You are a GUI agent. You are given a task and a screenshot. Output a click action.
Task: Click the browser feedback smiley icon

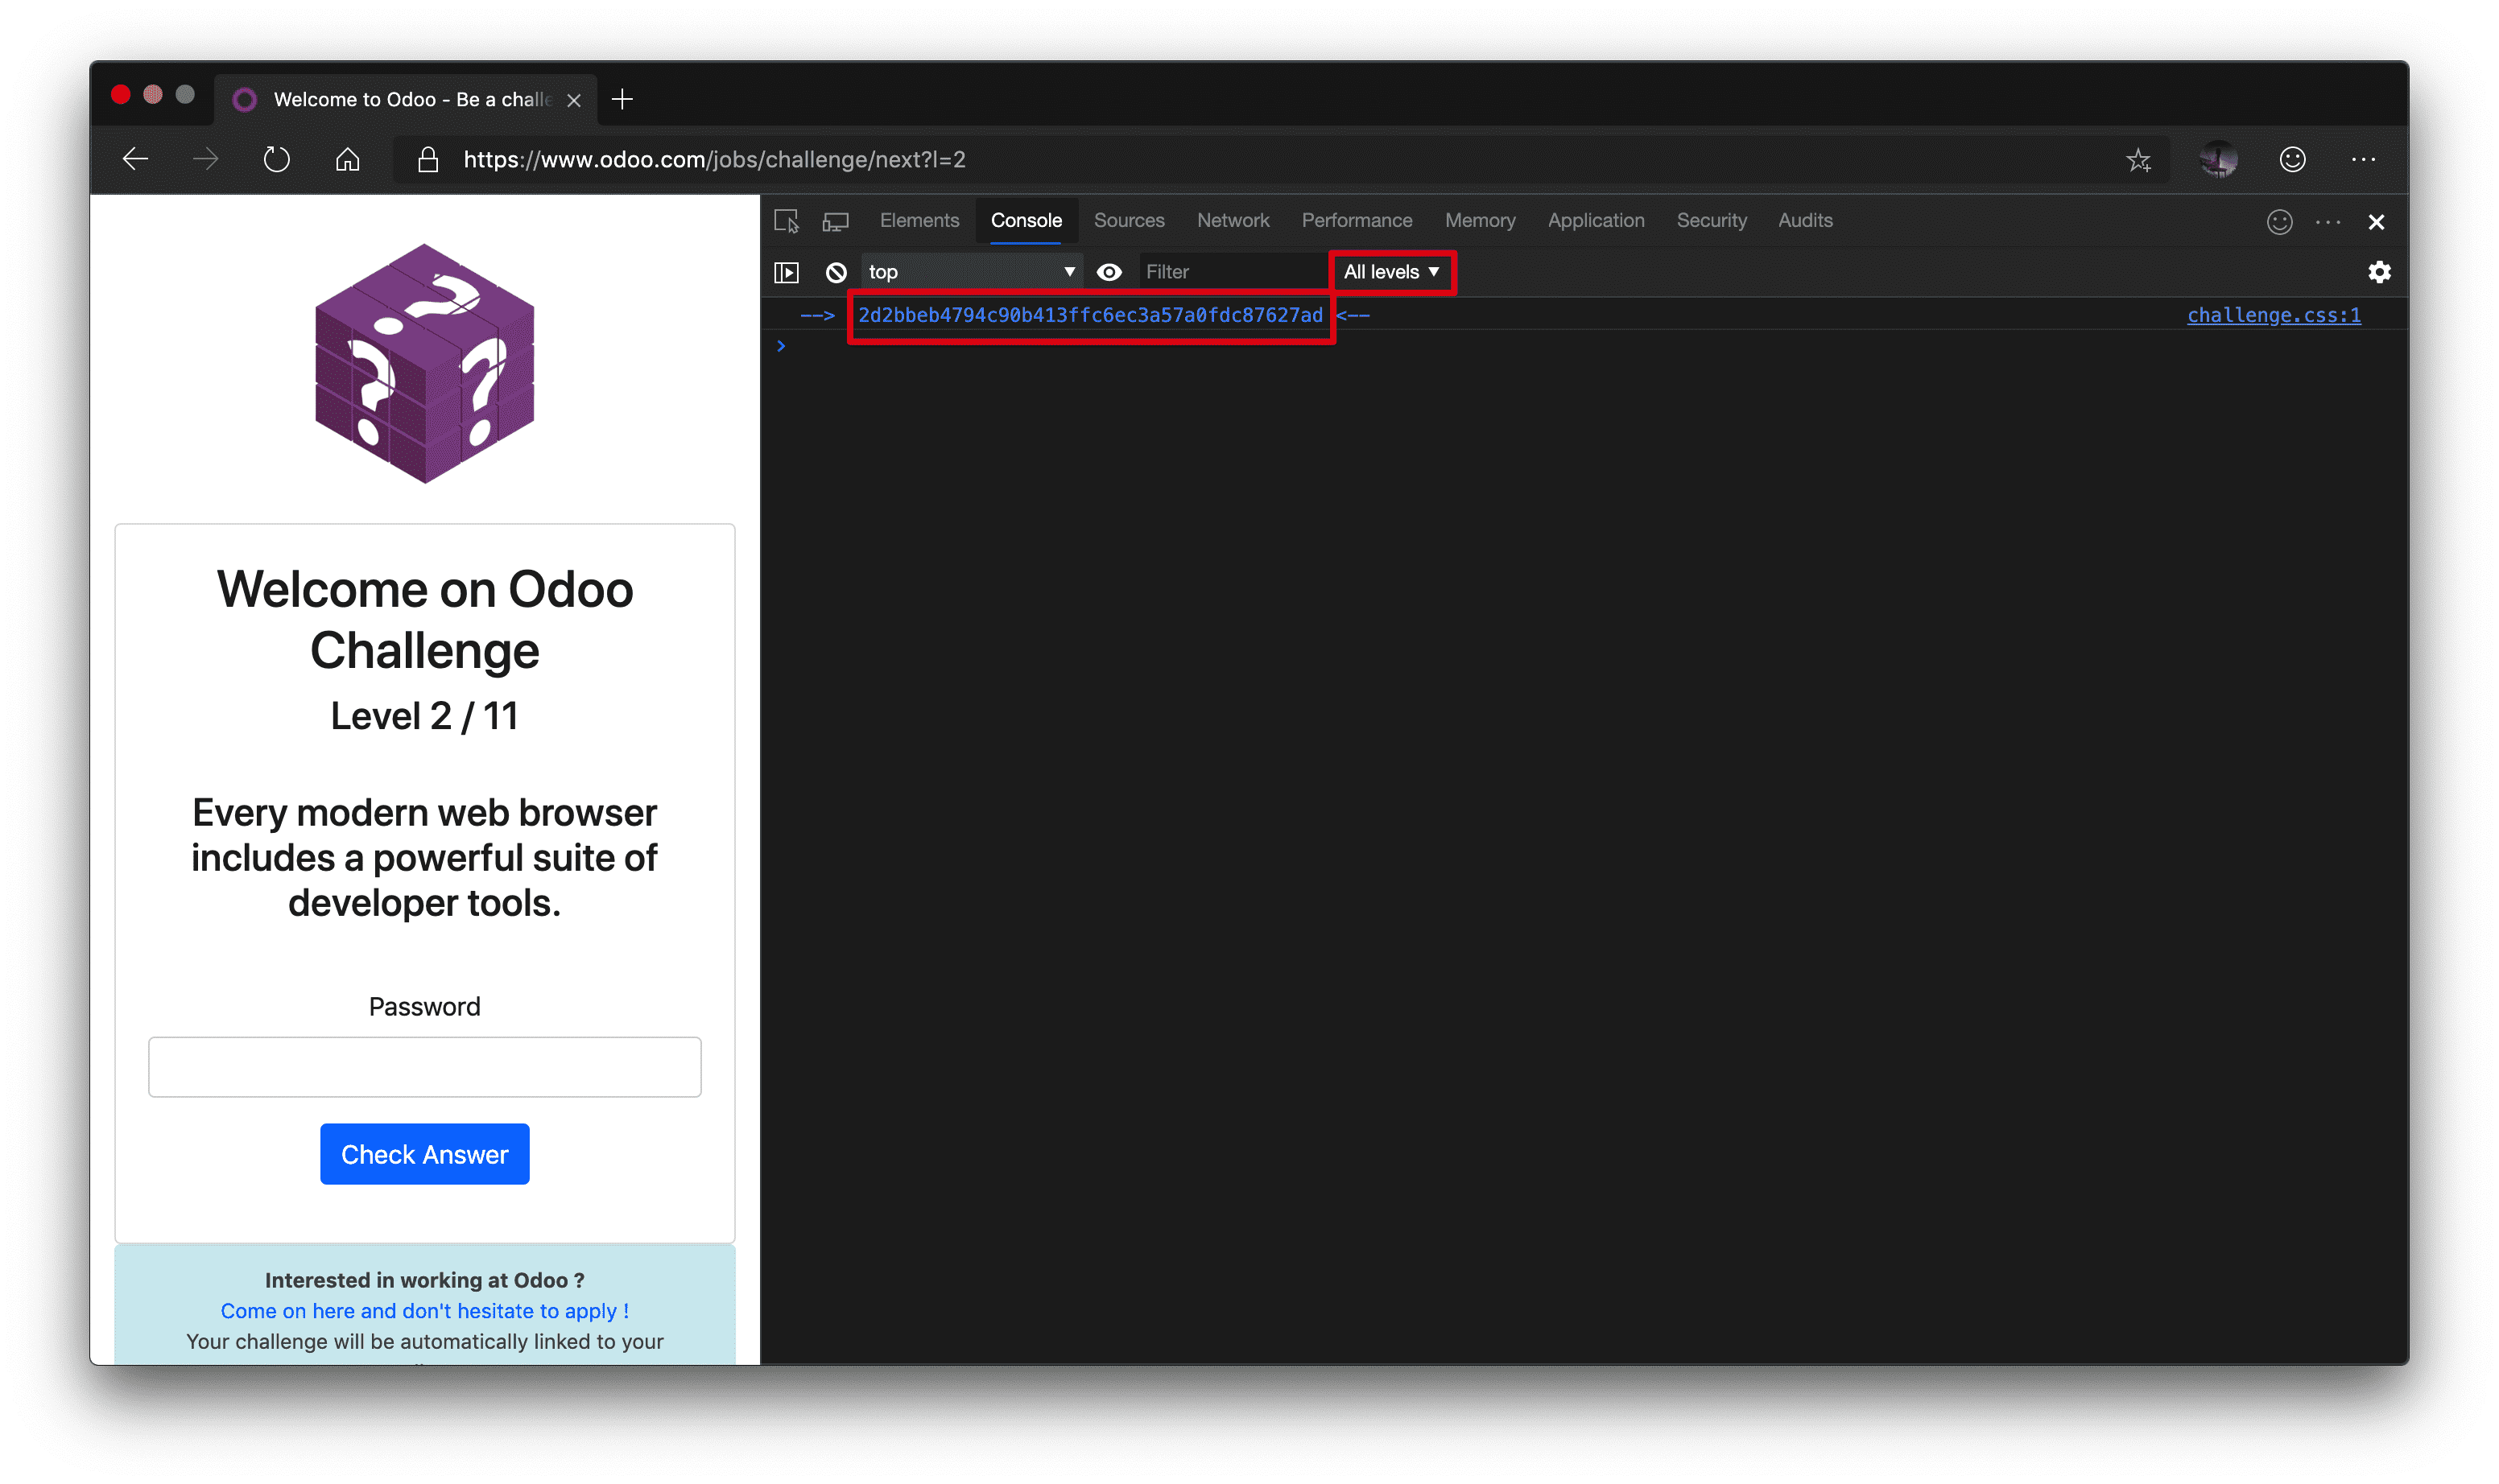(x=2292, y=159)
